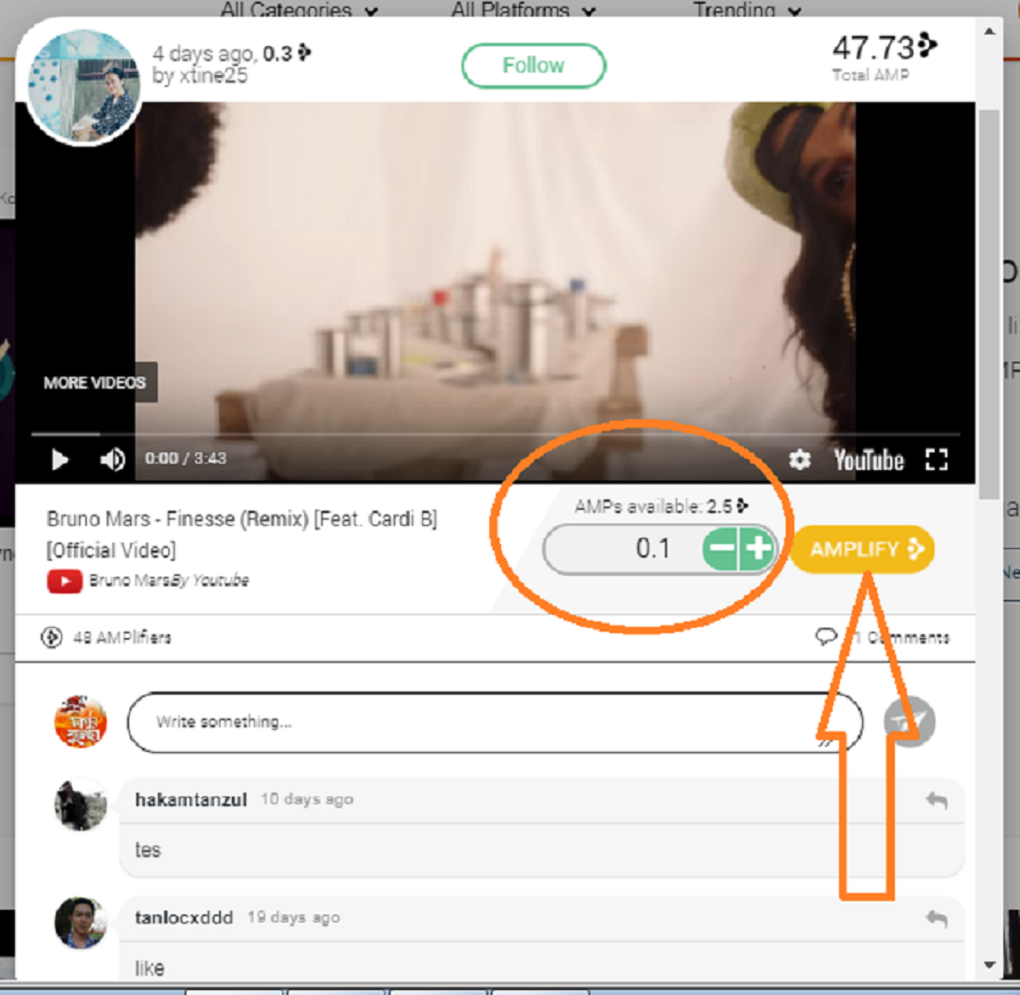The width and height of the screenshot is (1020, 995).
Task: Open xtine25 profile picture
Action: pyautogui.click(x=84, y=87)
